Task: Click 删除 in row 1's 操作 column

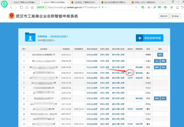Action: (160, 55)
